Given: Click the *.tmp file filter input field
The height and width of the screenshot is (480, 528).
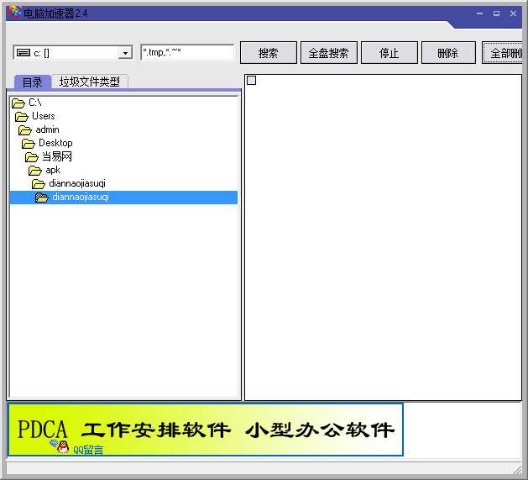Looking at the screenshot, I should [187, 53].
